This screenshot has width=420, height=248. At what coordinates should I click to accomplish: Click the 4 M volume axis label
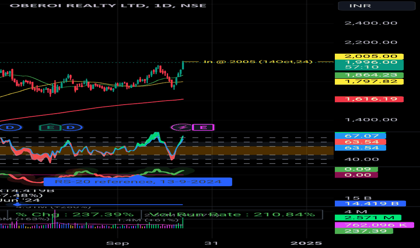coord(356,212)
